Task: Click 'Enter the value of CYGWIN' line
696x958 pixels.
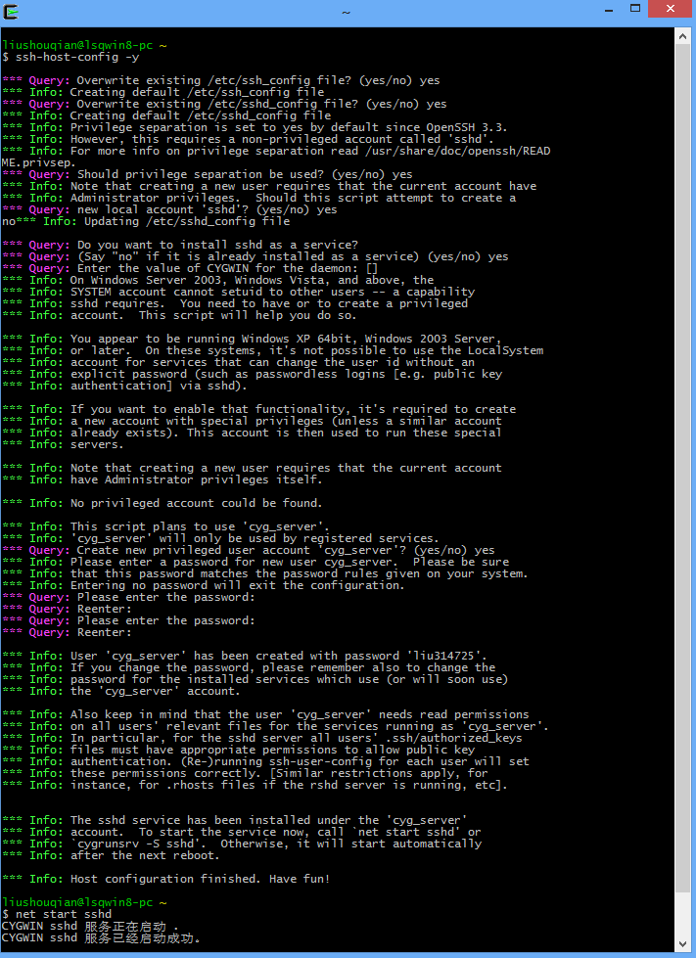Action: tap(190, 268)
